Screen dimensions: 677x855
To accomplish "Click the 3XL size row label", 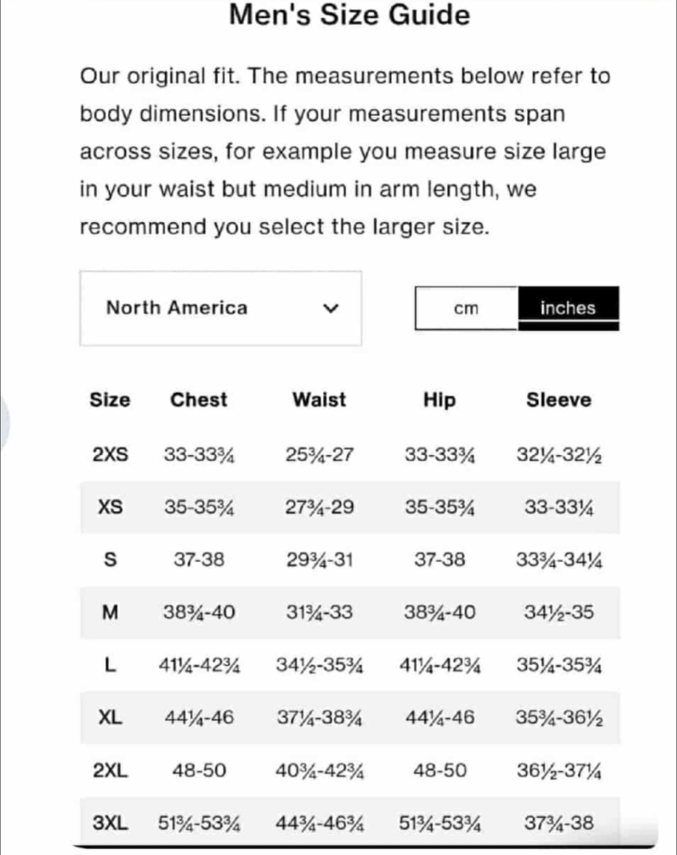I will pos(110,823).
